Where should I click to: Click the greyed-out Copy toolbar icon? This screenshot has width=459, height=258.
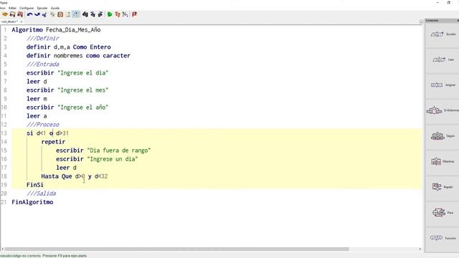click(x=52, y=14)
